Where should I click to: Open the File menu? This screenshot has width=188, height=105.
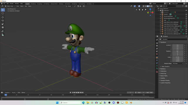pos(4,4)
